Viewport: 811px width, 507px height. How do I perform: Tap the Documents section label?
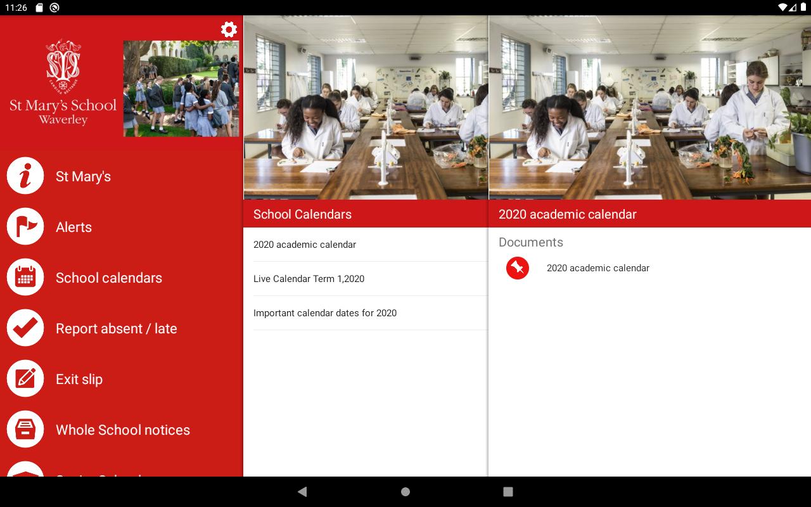pos(530,242)
